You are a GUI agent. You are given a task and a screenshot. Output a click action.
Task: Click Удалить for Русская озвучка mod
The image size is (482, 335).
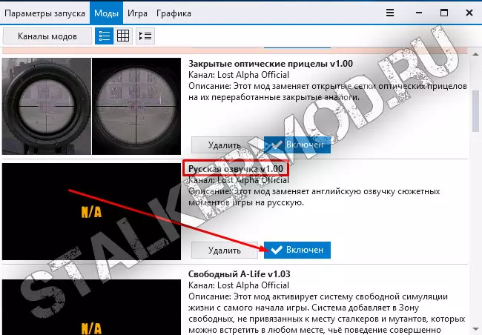[x=225, y=251]
